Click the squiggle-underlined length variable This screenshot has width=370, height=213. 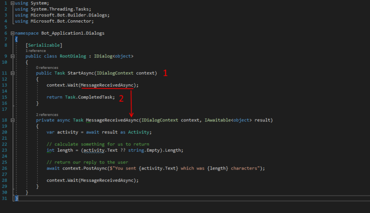[x=63, y=149]
